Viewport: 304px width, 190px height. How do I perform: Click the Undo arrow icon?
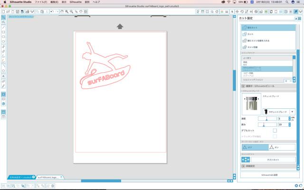52,11
